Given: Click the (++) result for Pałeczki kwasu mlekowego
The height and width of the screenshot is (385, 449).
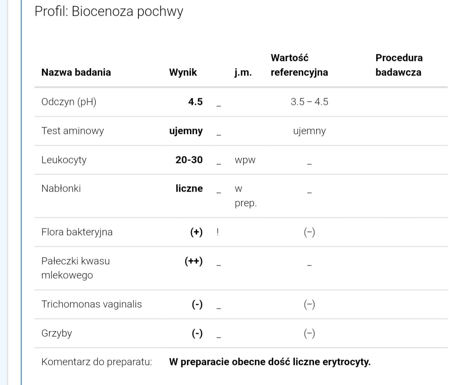Looking at the screenshot, I should [194, 261].
